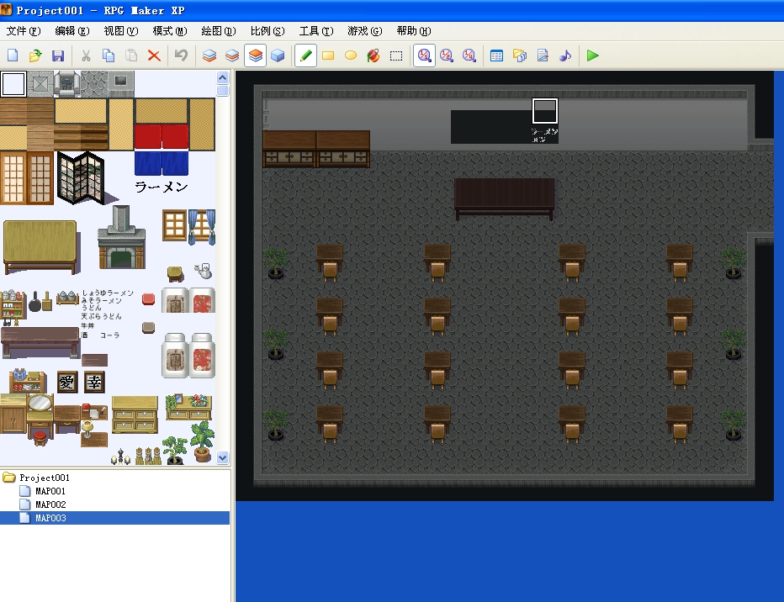Switch to Layer 1 editing mode
This screenshot has height=602, width=784.
209,55
